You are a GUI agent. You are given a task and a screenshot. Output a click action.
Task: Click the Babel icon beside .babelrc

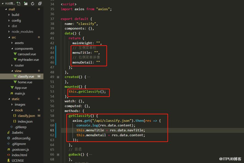coord(8,132)
